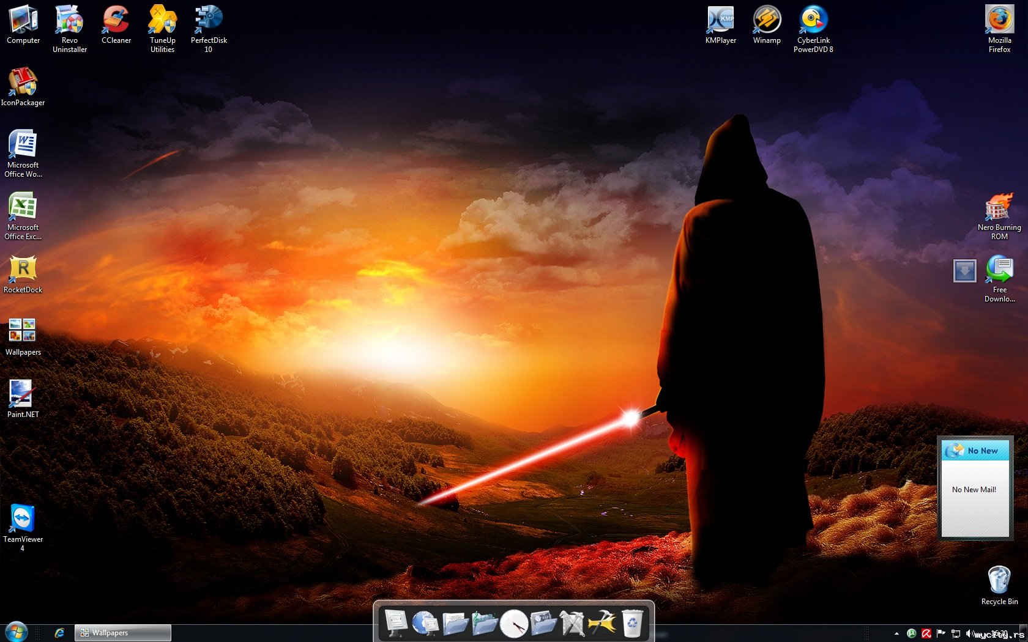Select the Wallpapers folder on the desktop
Screen dimensions: 1028x642
[23, 336]
